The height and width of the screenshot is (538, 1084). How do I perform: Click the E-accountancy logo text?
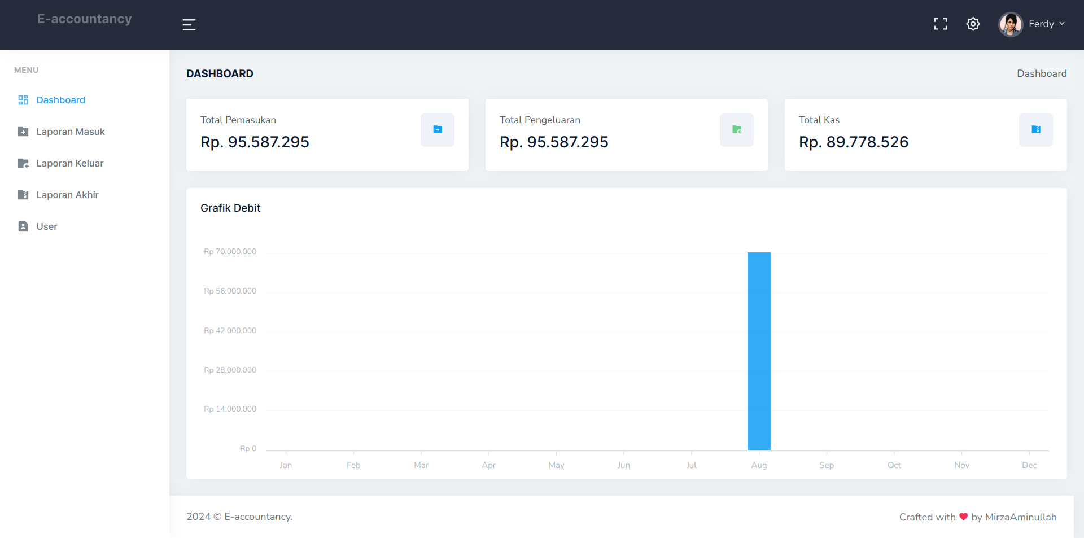pos(85,19)
